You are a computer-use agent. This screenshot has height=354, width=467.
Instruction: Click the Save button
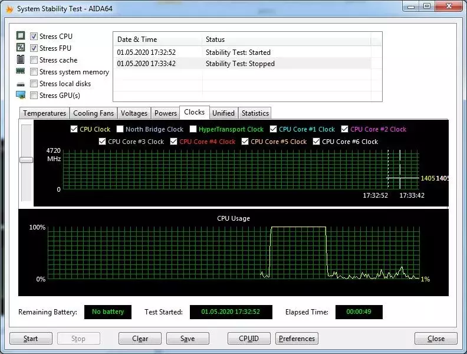coord(188,339)
